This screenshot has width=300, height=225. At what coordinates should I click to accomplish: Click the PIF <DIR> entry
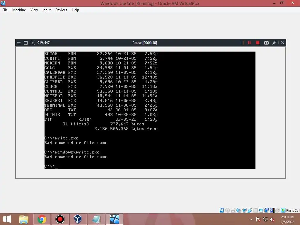click(101, 119)
